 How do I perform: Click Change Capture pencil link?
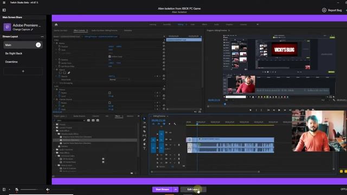pyautogui.click(x=23, y=29)
